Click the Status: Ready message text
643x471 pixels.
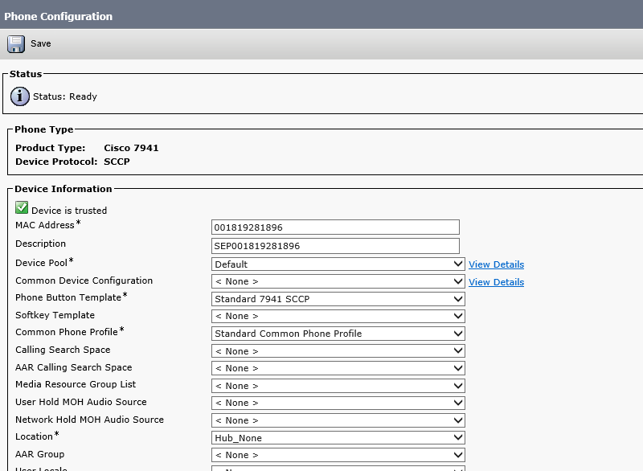(x=65, y=96)
